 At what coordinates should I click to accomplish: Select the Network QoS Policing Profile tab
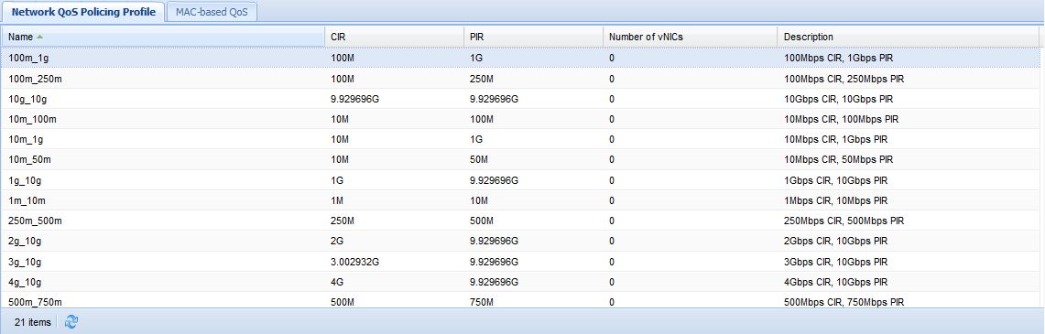point(83,12)
